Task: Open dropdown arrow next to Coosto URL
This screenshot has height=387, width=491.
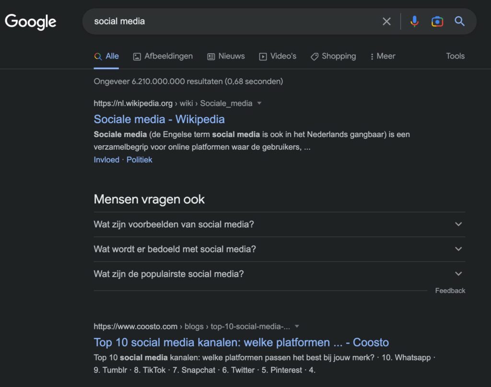Action: (x=297, y=326)
